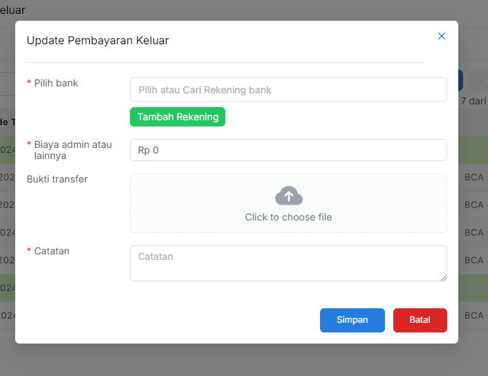Click the "Click to choose file" text

pos(288,217)
